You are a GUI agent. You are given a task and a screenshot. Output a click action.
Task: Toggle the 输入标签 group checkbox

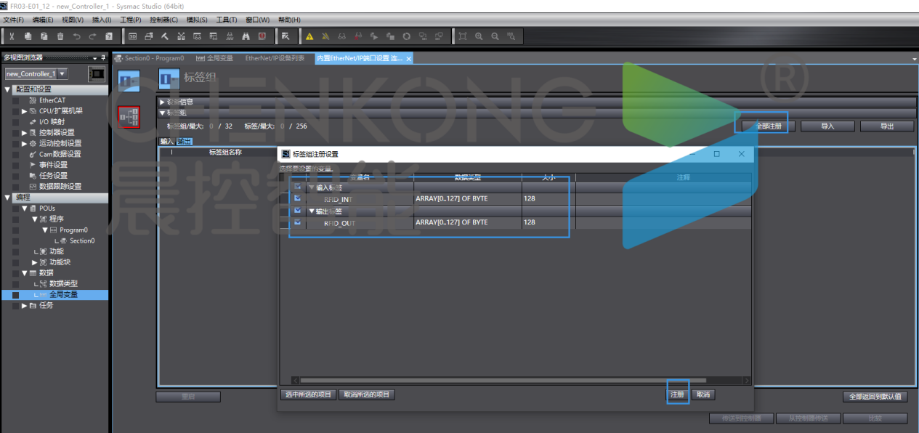(297, 187)
